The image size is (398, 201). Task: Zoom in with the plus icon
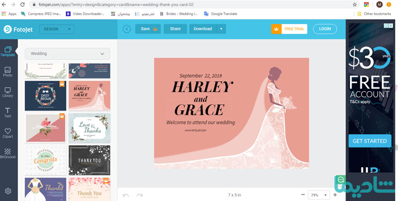pyautogui.click(x=335, y=195)
